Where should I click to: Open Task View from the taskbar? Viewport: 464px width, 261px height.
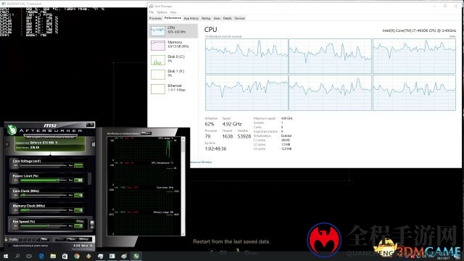pyautogui.click(x=29, y=256)
